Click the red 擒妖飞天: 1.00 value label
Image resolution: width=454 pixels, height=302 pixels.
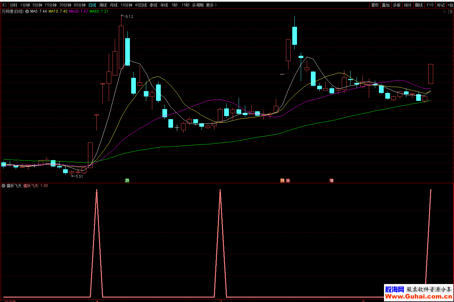point(36,186)
